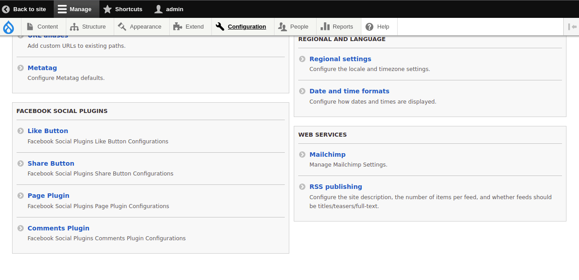Click the Shortcuts star icon
The width and height of the screenshot is (579, 280).
(x=107, y=9)
